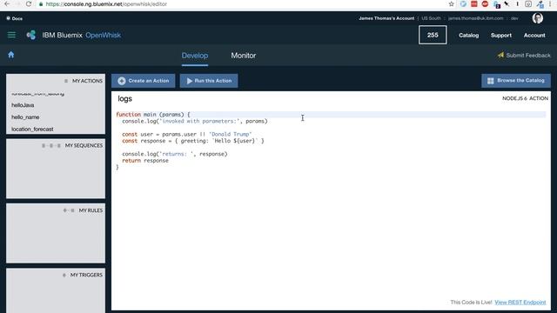Click the james.thomas org selector
The image size is (557, 313).
[476, 18]
